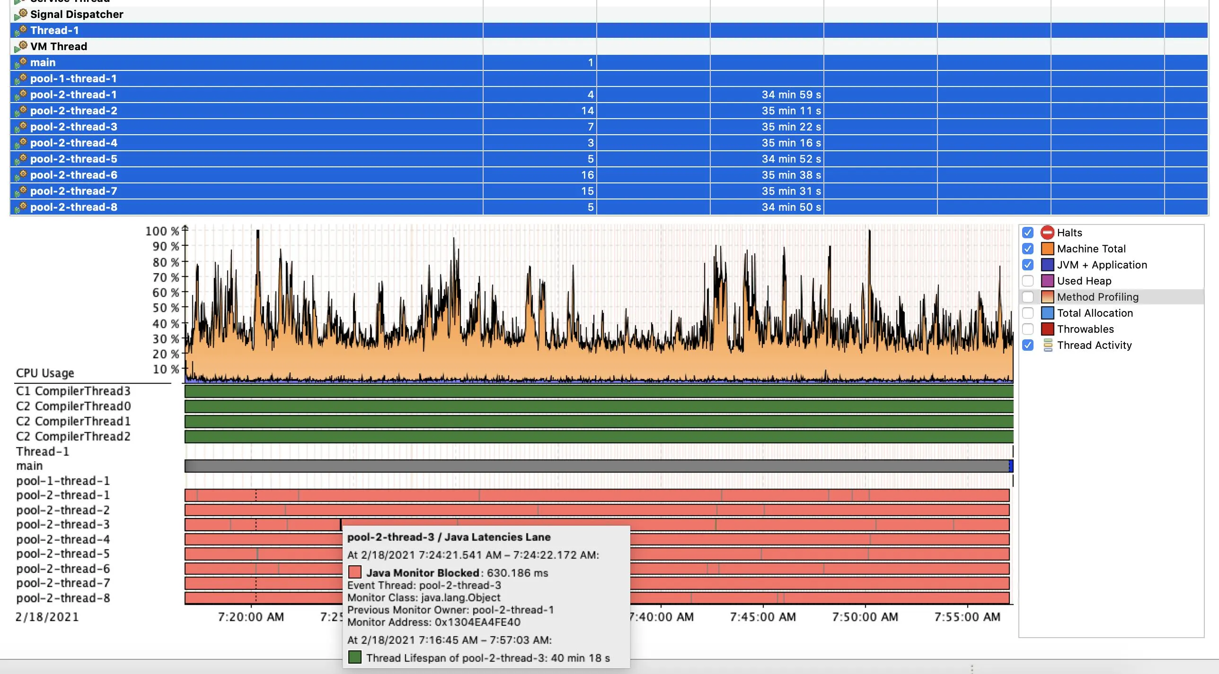This screenshot has height=674, width=1219.
Task: Disable the Machine Total checkbox
Action: click(x=1027, y=249)
